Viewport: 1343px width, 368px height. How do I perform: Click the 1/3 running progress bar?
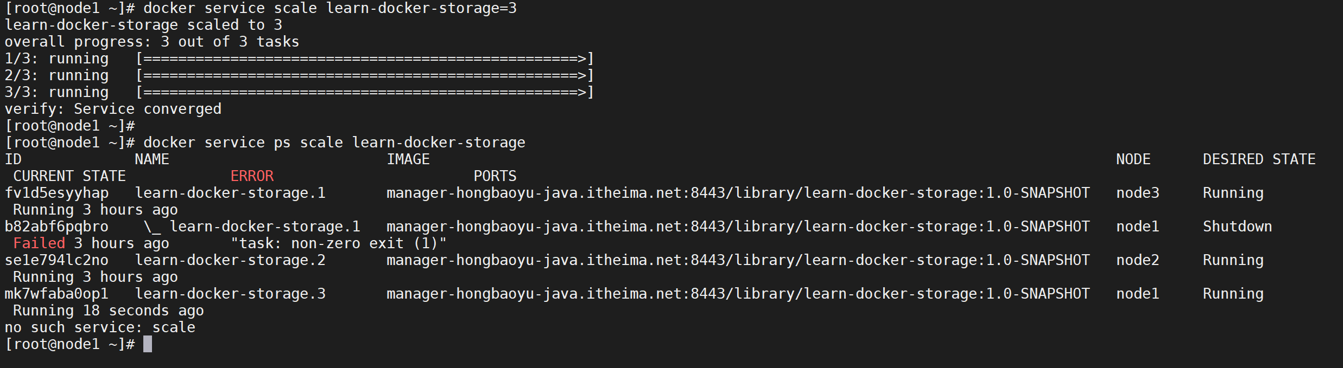click(365, 59)
